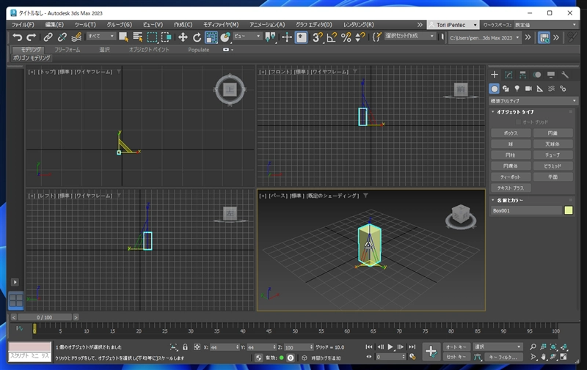Click the time slider 0 / 100 handle

(x=45, y=317)
